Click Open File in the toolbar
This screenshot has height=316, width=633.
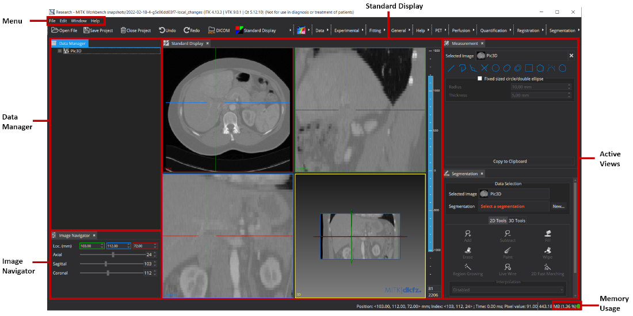(64, 30)
